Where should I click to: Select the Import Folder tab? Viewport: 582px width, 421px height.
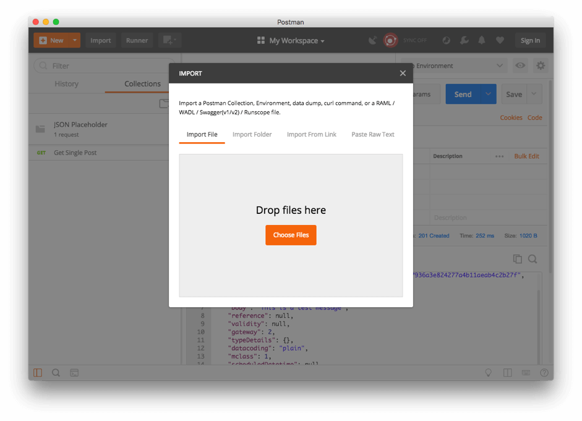pyautogui.click(x=252, y=134)
